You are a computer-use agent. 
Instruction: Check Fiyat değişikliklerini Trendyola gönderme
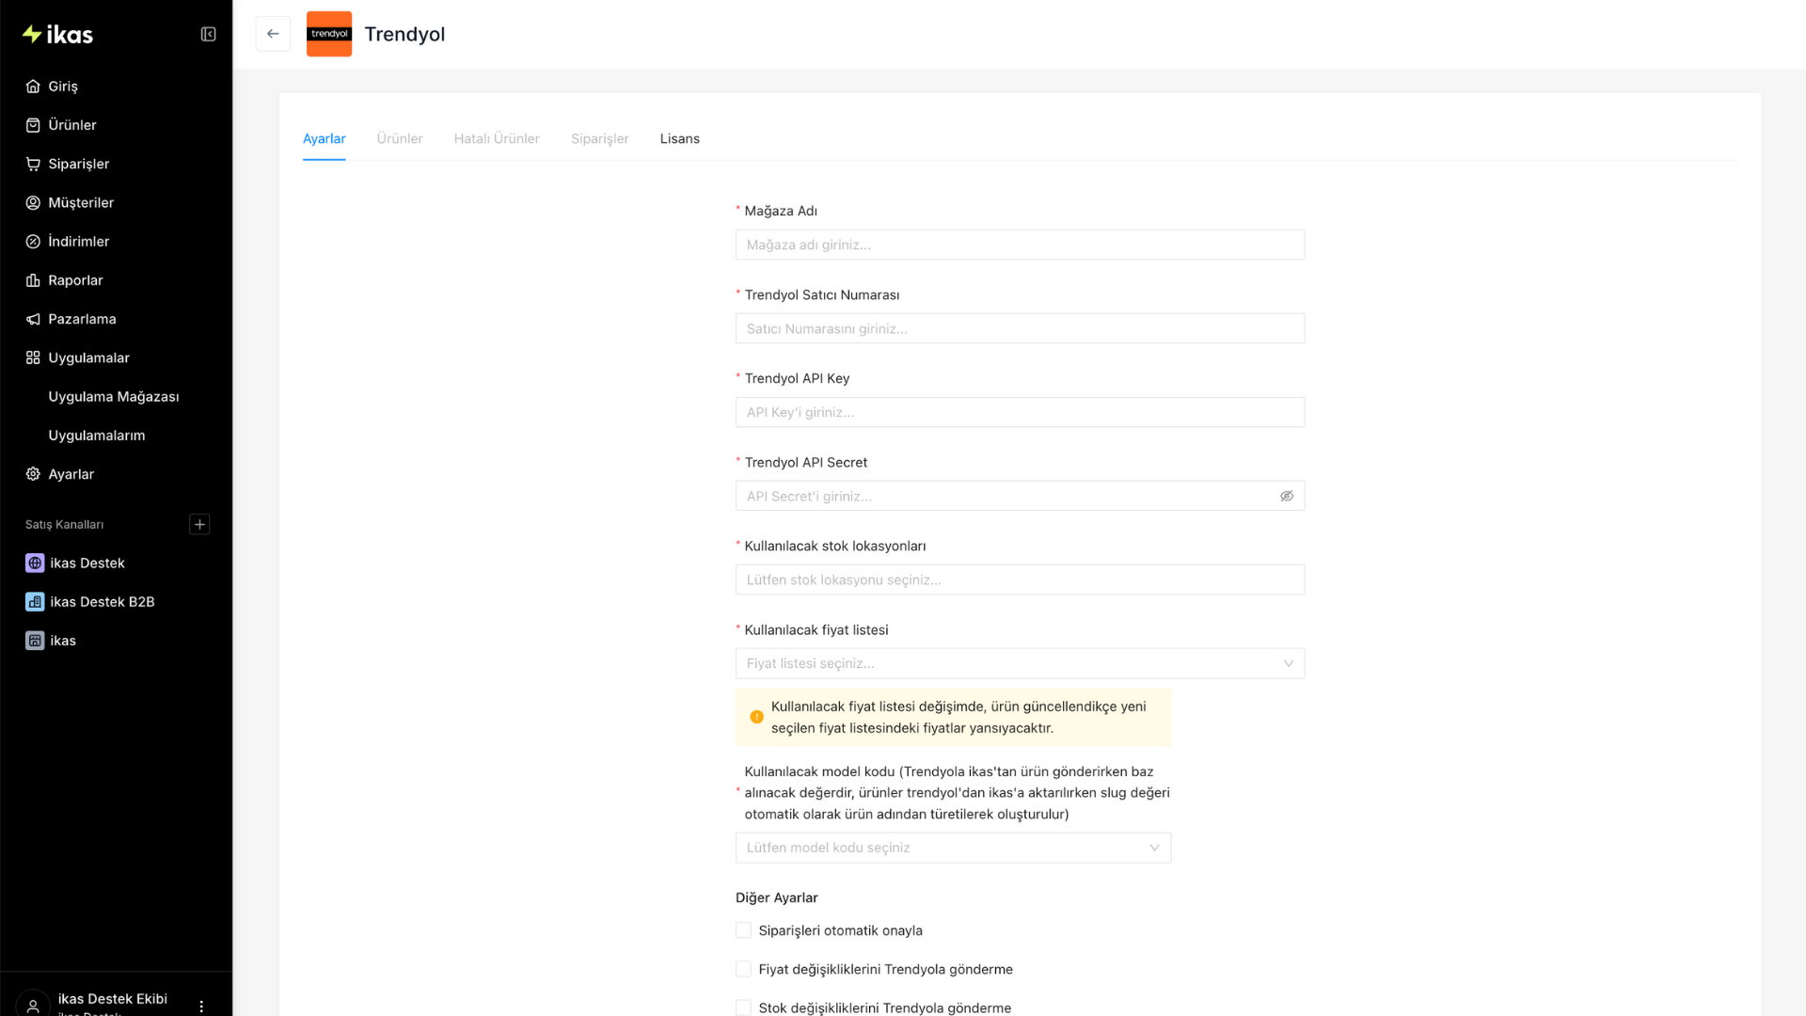click(x=743, y=969)
